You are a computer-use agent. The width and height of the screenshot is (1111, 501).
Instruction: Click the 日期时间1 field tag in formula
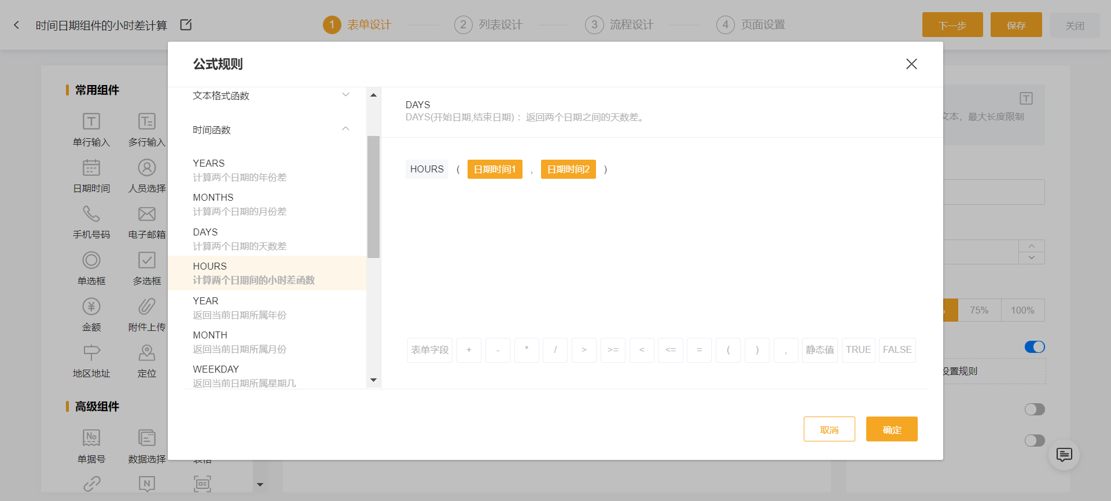495,169
